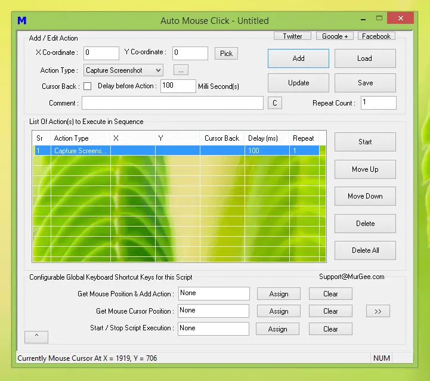Click the Add action button

(298, 58)
